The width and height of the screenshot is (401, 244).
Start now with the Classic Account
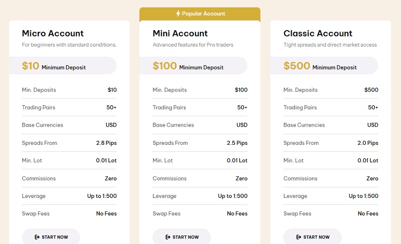[312, 237]
